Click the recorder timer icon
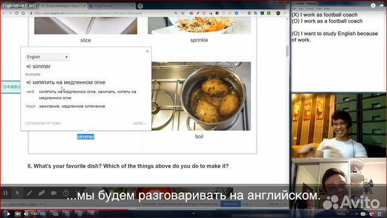Screen dimensions: 387x218 click(x=66, y=193)
